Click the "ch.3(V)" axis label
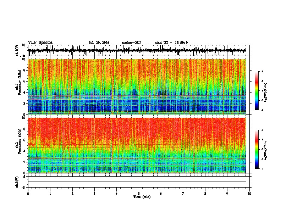This screenshot has height=217, width=281. [17, 182]
